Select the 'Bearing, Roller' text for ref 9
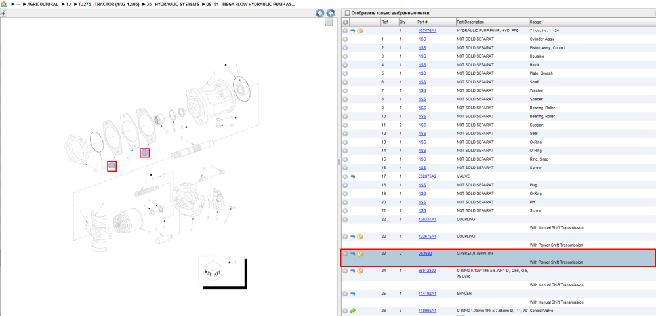This screenshot has height=316, width=656. coord(543,108)
